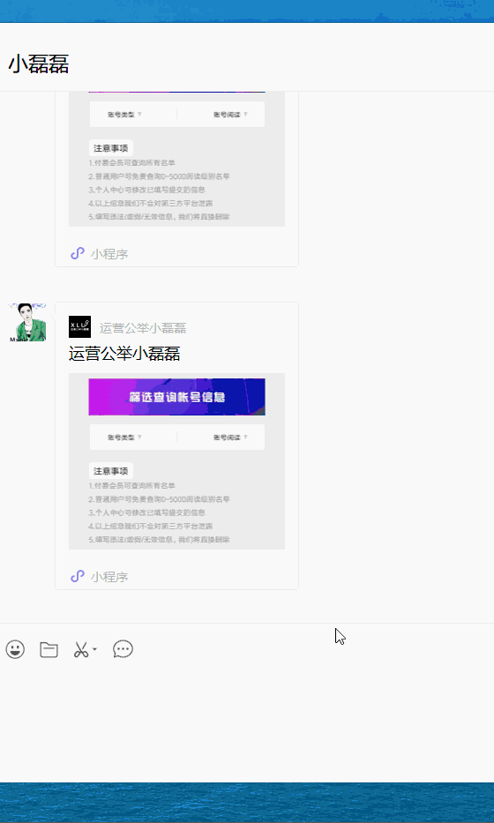The image size is (494, 823).
Task: Click the mini program link icon in upper card
Action: point(77,253)
